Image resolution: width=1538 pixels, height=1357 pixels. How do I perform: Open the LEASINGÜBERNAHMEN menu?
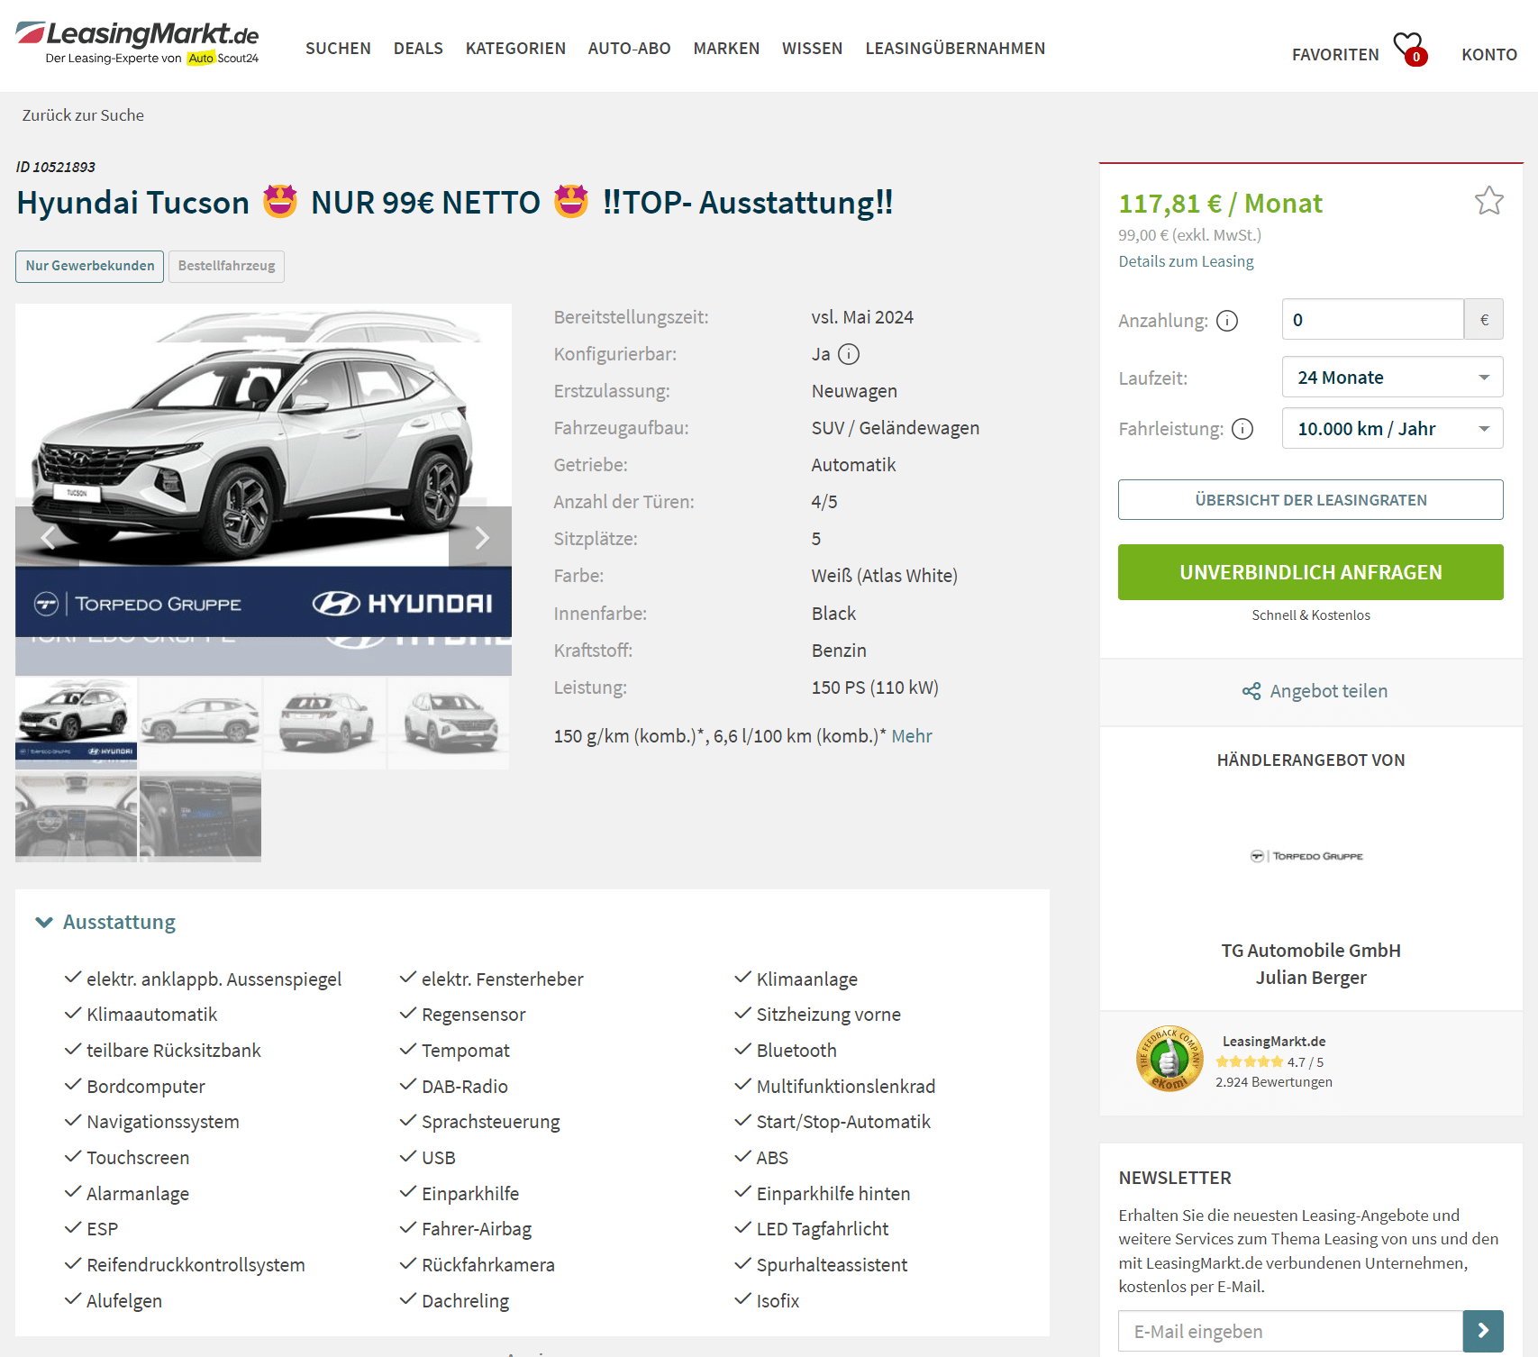click(955, 49)
